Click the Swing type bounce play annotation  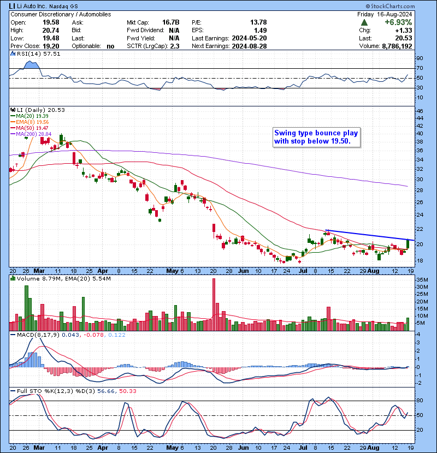click(x=316, y=137)
